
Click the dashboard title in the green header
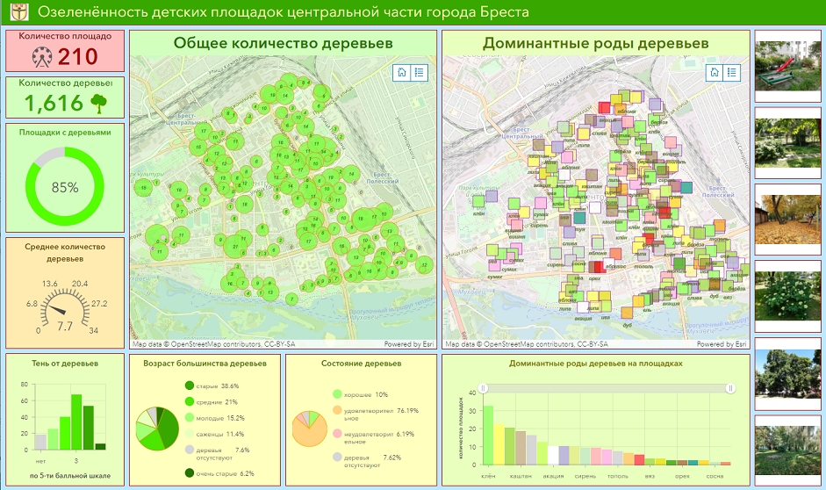(284, 12)
